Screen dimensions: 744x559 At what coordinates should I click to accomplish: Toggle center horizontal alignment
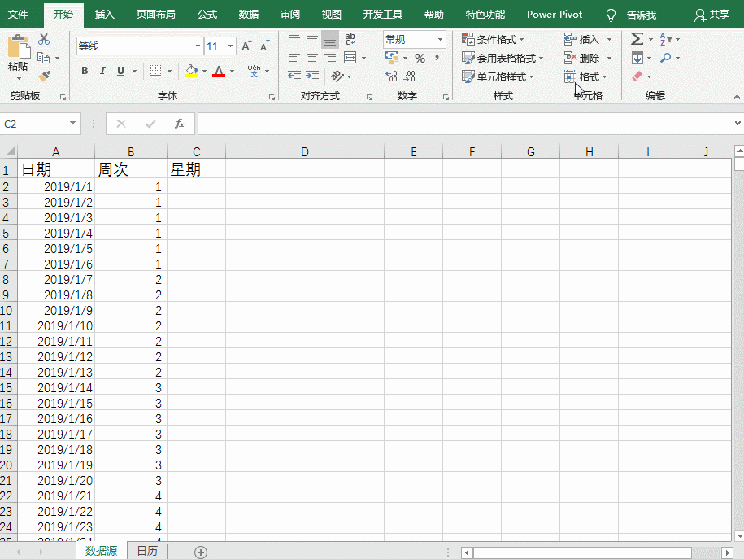click(x=312, y=58)
